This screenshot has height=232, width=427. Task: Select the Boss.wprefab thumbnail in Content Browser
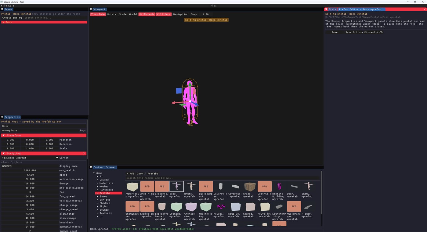pyautogui.click(x=176, y=186)
